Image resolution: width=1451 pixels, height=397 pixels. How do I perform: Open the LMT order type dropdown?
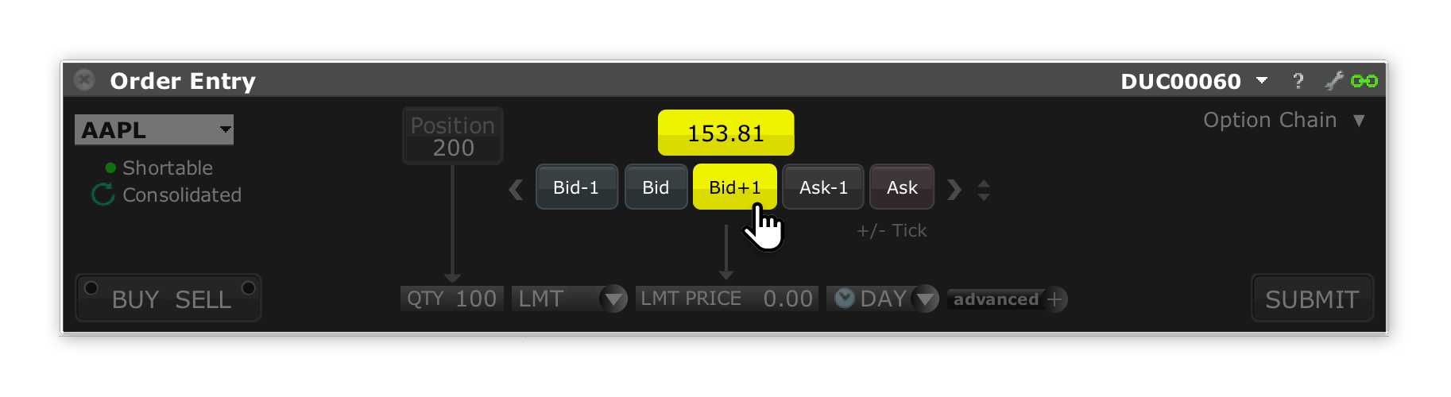(x=613, y=299)
